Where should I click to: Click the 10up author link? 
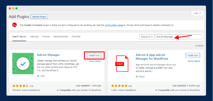tap(42, 76)
